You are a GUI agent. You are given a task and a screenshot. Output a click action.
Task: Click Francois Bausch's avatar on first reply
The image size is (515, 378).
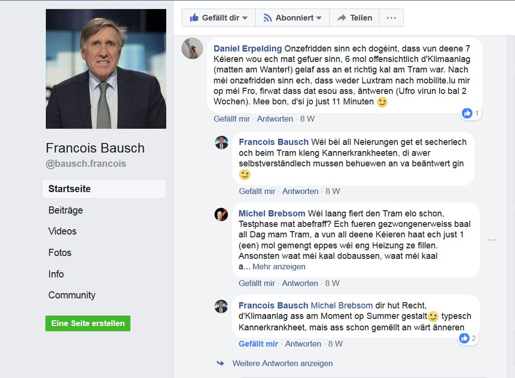(x=221, y=142)
